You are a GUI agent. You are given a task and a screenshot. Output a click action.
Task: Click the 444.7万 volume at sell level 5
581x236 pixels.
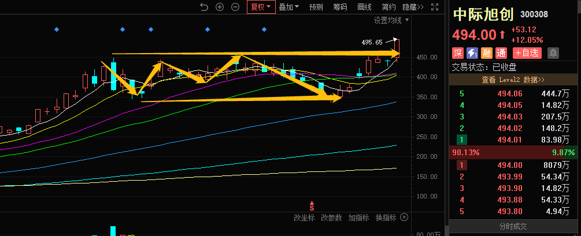[x=554, y=93]
